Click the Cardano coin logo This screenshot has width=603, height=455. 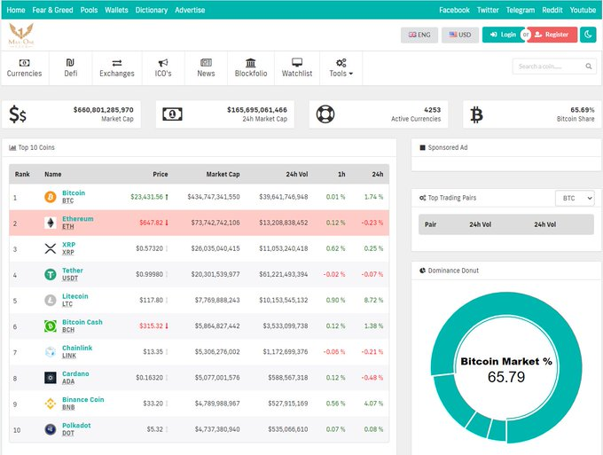coord(51,378)
